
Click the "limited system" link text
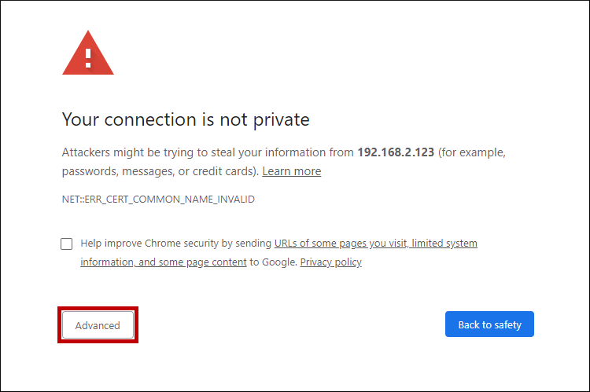click(444, 244)
